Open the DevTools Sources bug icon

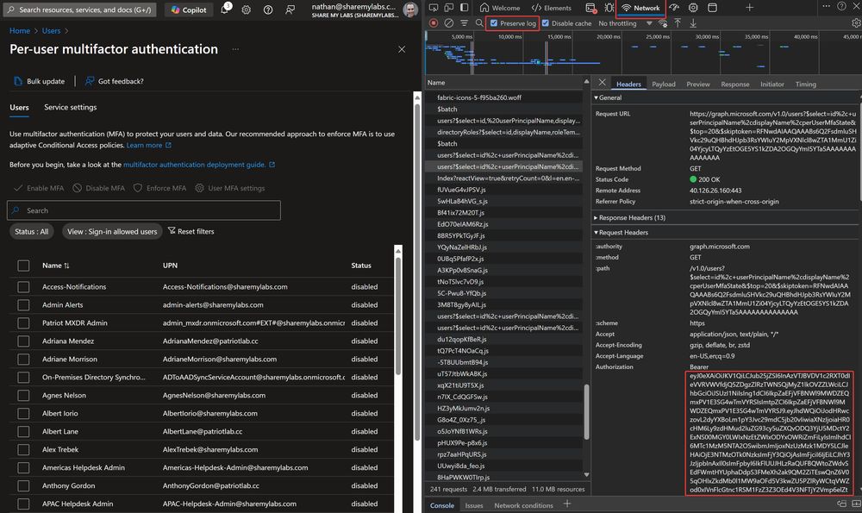point(609,8)
